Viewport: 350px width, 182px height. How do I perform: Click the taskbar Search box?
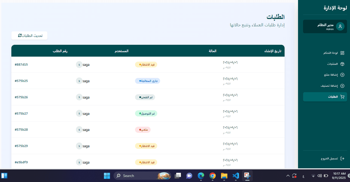click(x=143, y=176)
